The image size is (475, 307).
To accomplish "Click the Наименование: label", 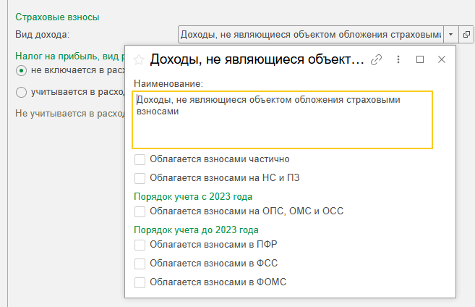I will coord(168,84).
